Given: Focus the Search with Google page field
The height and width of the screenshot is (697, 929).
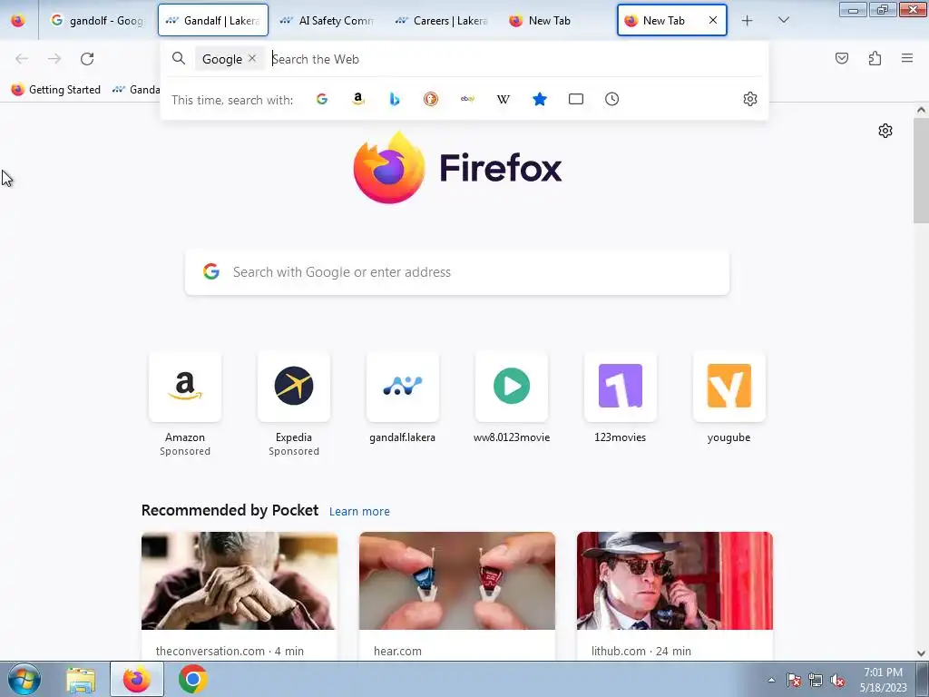Looking at the screenshot, I should point(457,272).
